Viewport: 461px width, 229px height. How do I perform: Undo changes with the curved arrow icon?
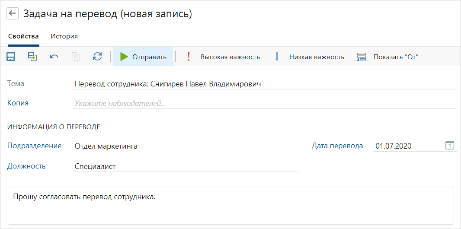click(x=54, y=56)
